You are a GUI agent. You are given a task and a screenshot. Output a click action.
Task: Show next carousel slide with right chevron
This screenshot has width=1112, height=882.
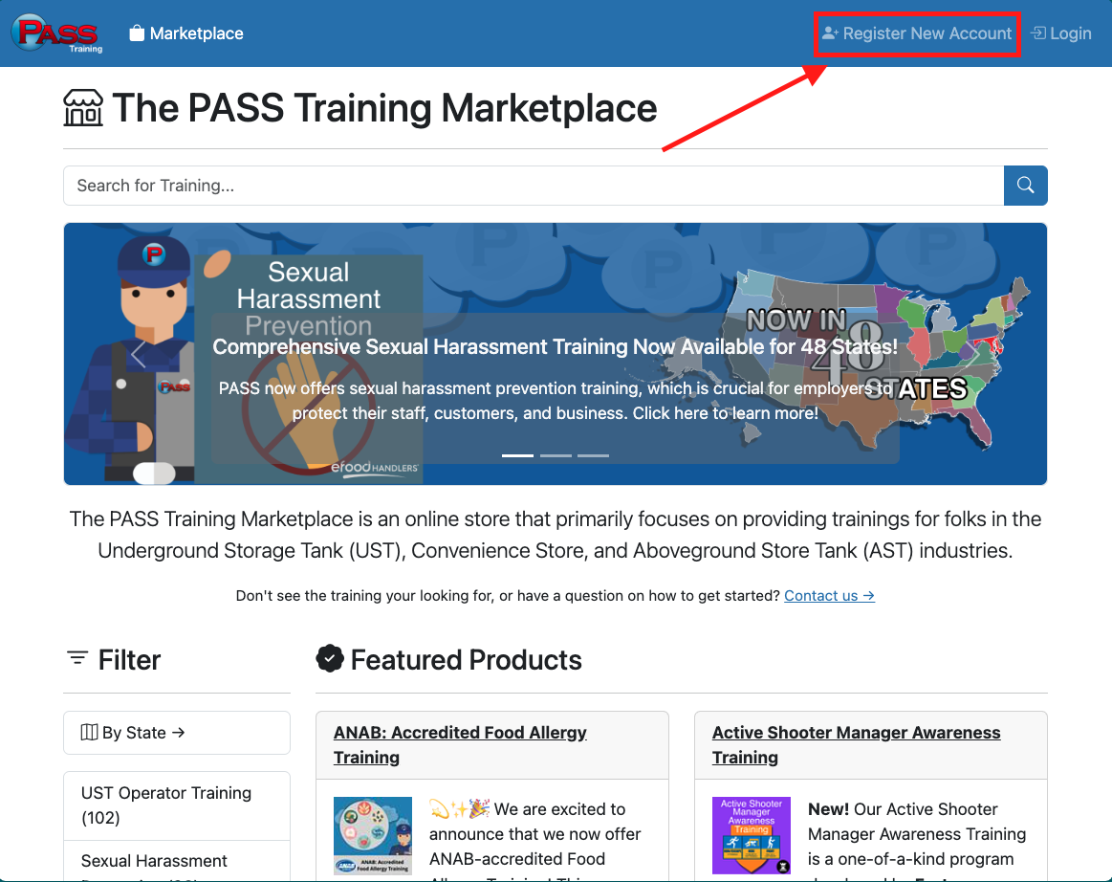(x=973, y=354)
